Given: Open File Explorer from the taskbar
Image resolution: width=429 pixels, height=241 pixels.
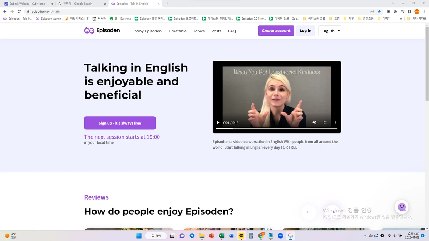Looking at the screenshot, I should pos(202,236).
